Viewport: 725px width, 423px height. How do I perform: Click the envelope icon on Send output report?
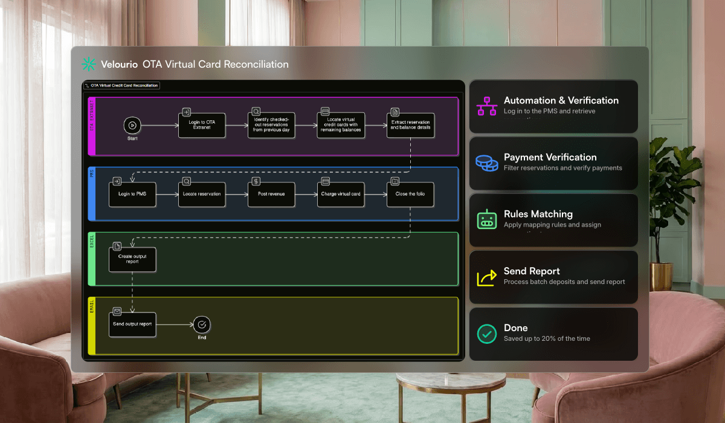(x=117, y=311)
